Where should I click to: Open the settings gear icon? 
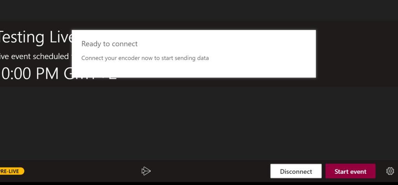click(x=390, y=171)
